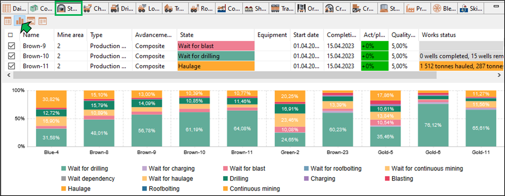Click the table scrollbar left arrow
Viewport: 505px width, 196px height.
click(x=8, y=75)
